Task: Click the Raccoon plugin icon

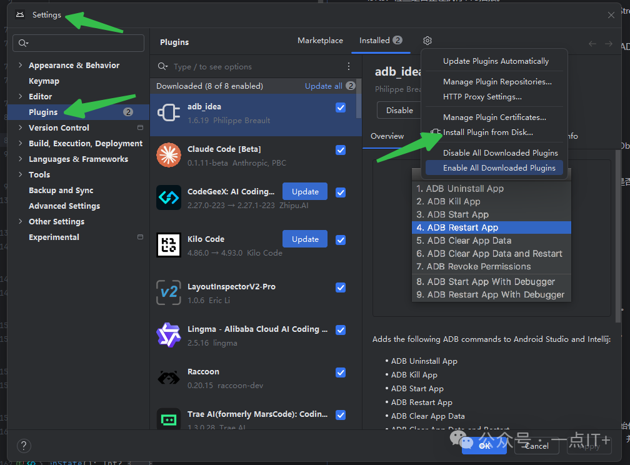Action: point(168,377)
